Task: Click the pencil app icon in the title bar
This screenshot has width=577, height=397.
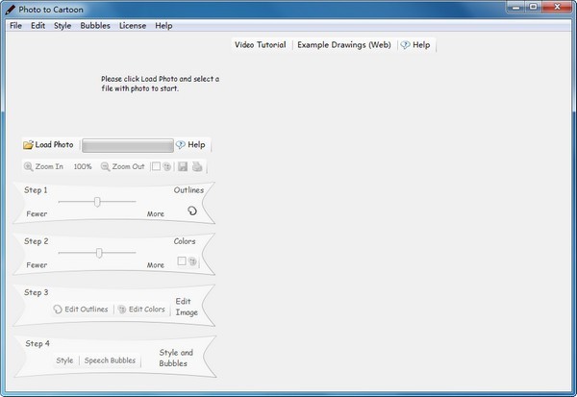Action: tap(11, 10)
